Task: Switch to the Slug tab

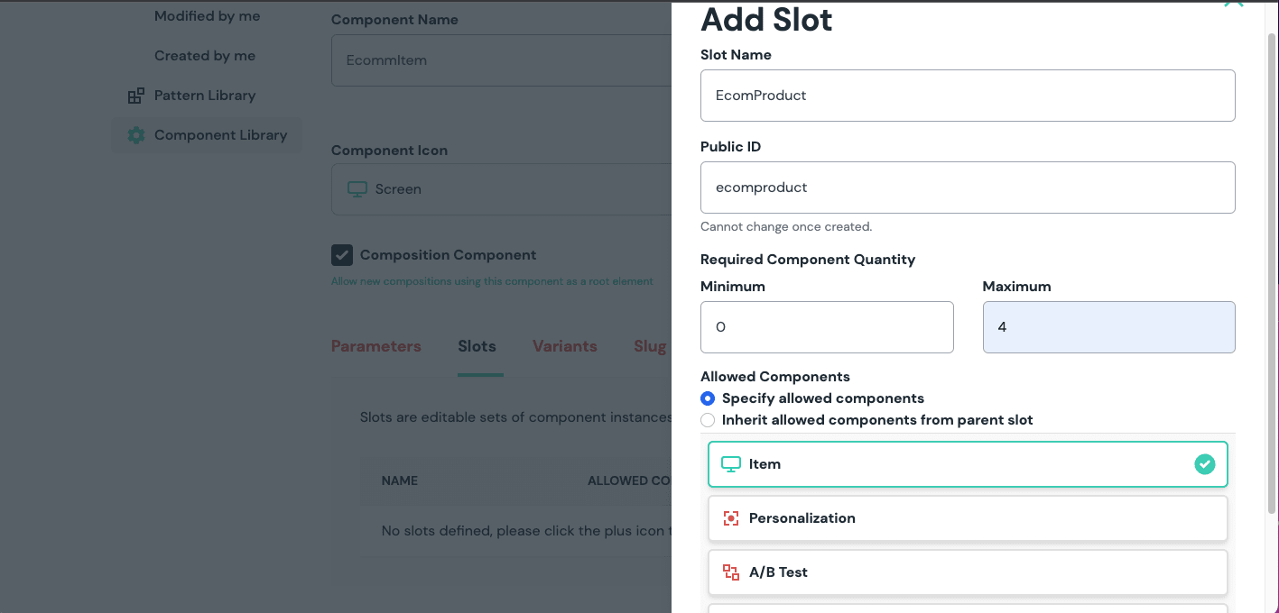Action: click(650, 346)
